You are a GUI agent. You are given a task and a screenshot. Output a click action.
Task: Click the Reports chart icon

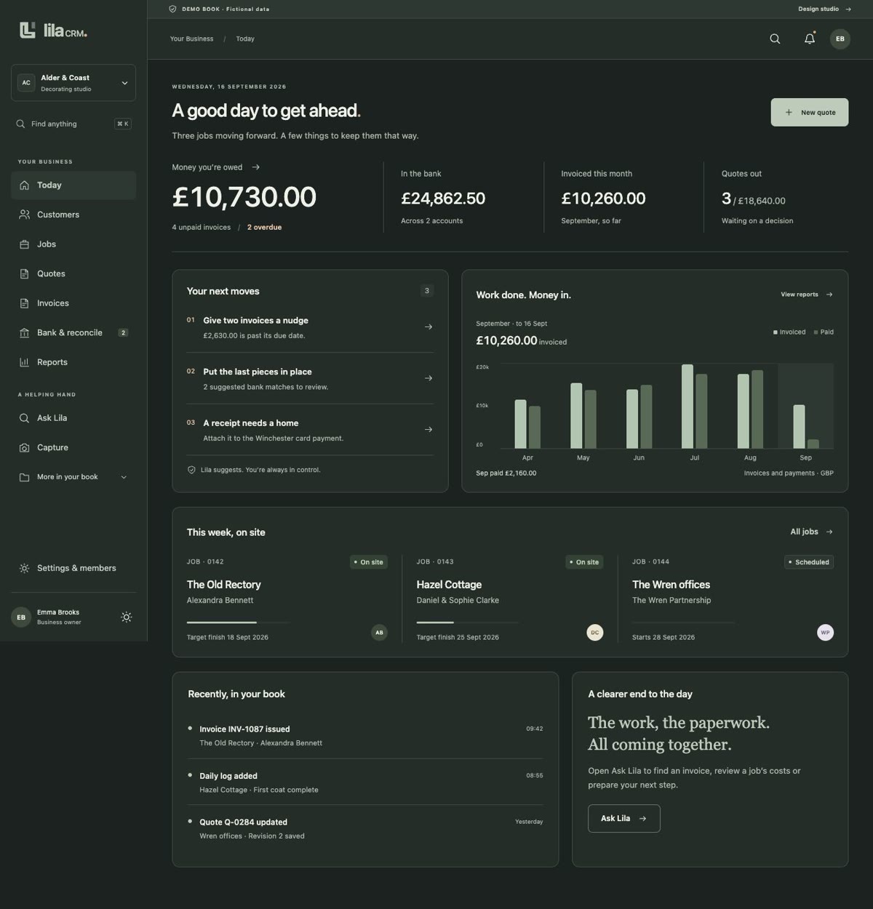click(x=24, y=362)
